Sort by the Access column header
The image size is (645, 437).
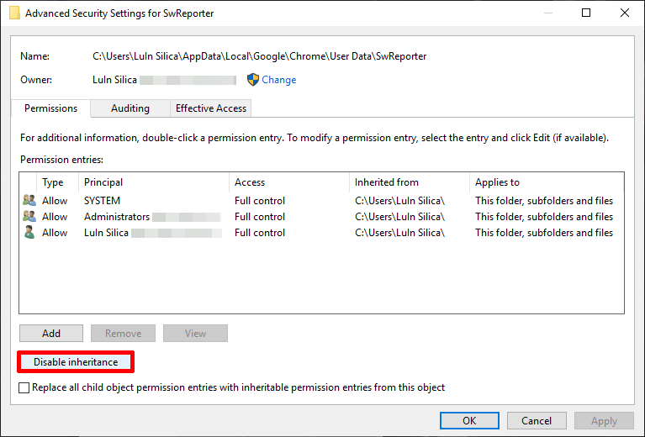288,182
